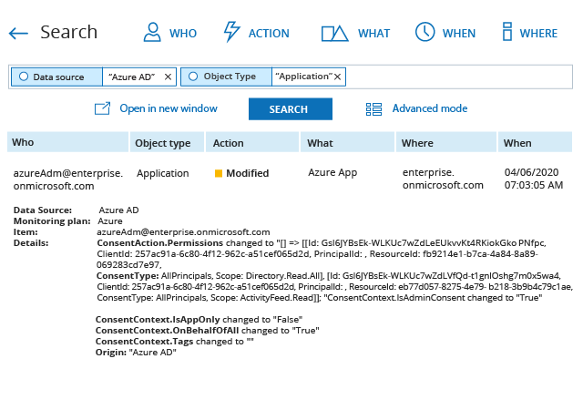Viewport: 583px width, 410px height.
Task: Toggle the Object Type filter circle
Action: click(193, 77)
